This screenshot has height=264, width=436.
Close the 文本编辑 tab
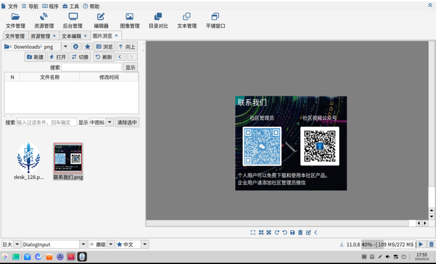[85, 36]
